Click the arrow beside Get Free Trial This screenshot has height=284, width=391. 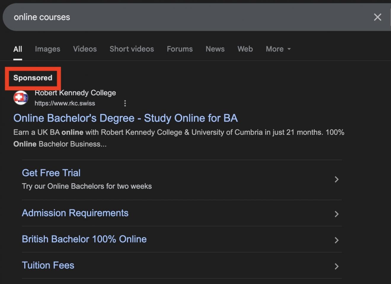coord(336,179)
